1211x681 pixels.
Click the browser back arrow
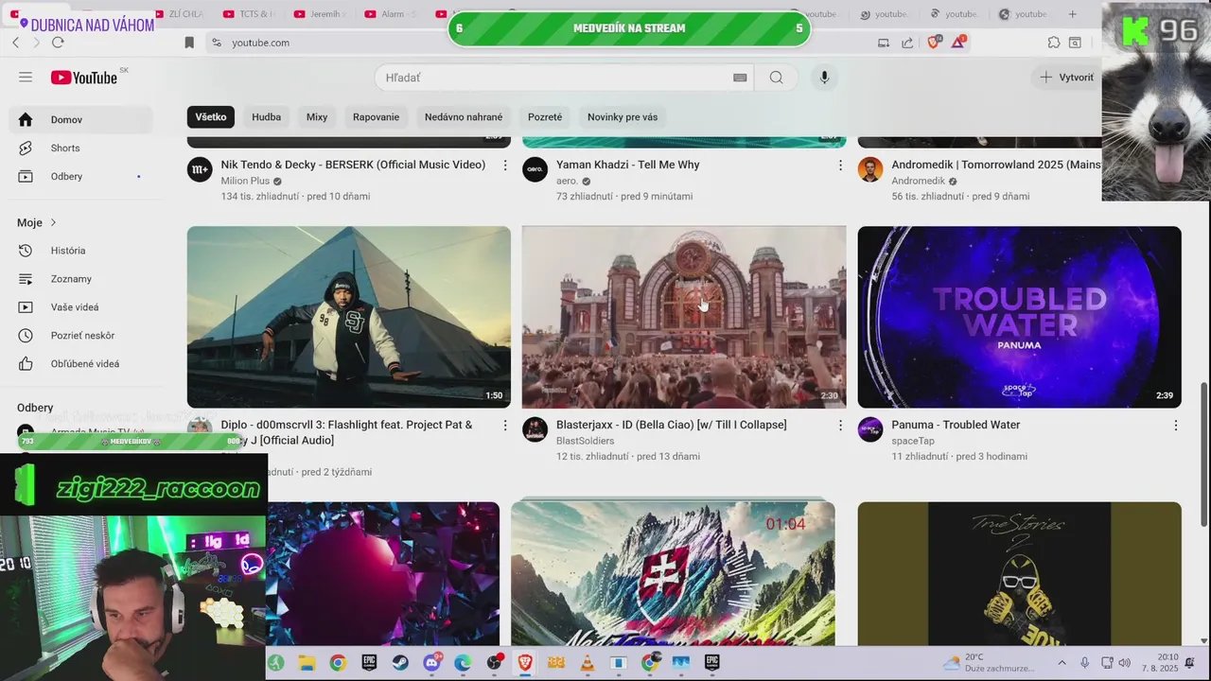click(x=15, y=43)
